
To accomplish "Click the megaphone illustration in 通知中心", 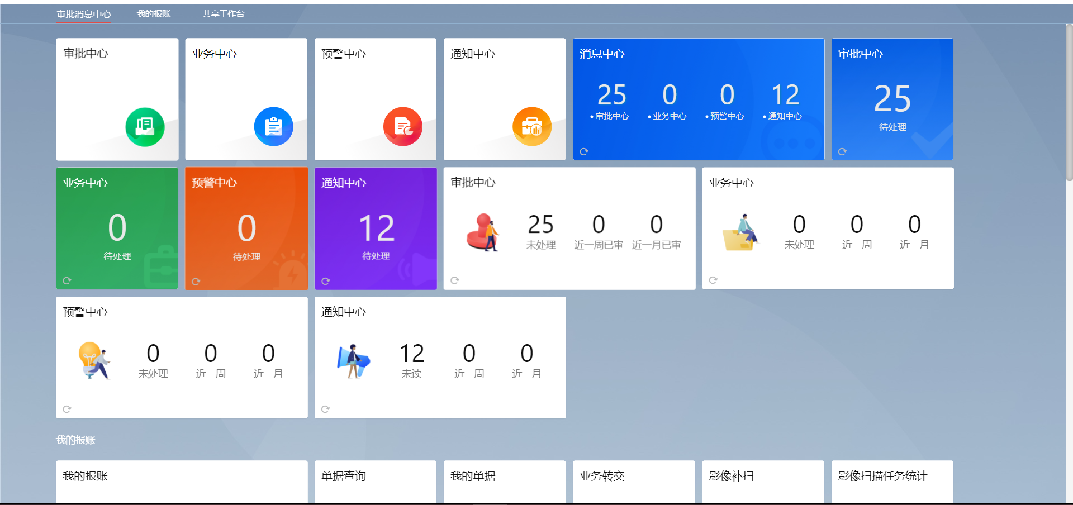I will click(x=353, y=361).
